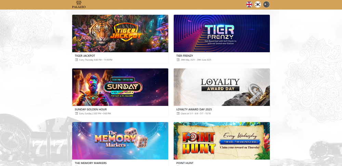This screenshot has height=166, width=342.
Task: Open the Tier Frenzy banner image
Action: [222, 33]
